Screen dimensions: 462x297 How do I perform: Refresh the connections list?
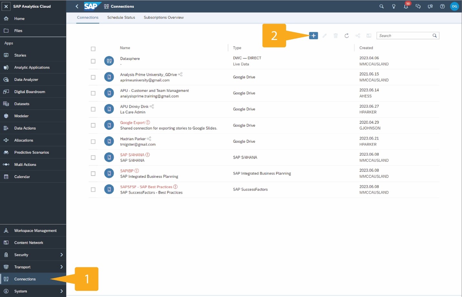click(x=347, y=35)
